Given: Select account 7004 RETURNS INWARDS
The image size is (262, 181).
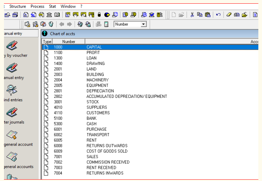Looking at the screenshot, I should tap(150, 173).
